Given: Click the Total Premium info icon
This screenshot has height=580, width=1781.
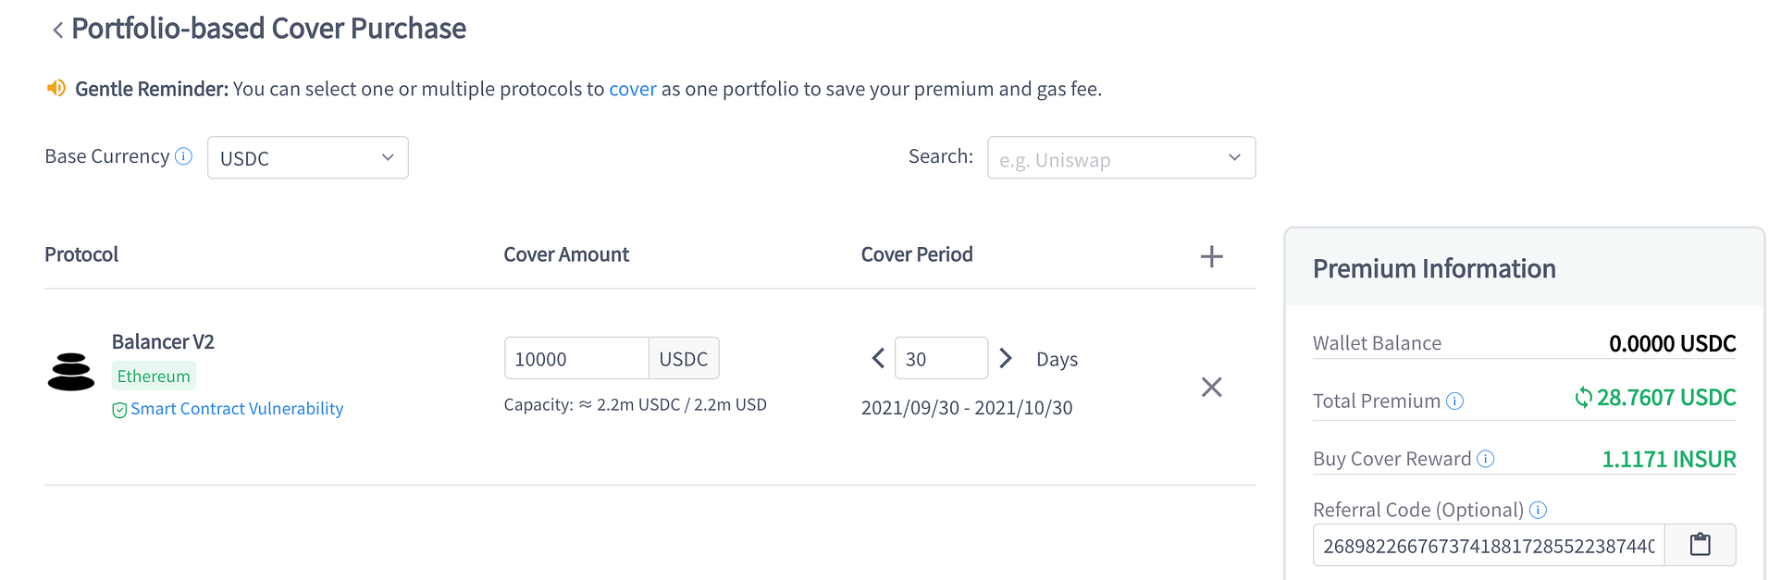Looking at the screenshot, I should click(x=1454, y=401).
